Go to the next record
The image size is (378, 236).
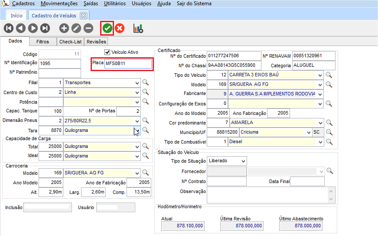point(33,29)
